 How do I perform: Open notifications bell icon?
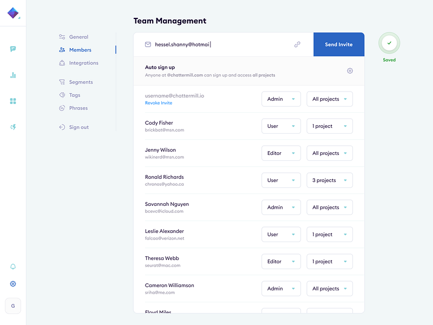[13, 266]
